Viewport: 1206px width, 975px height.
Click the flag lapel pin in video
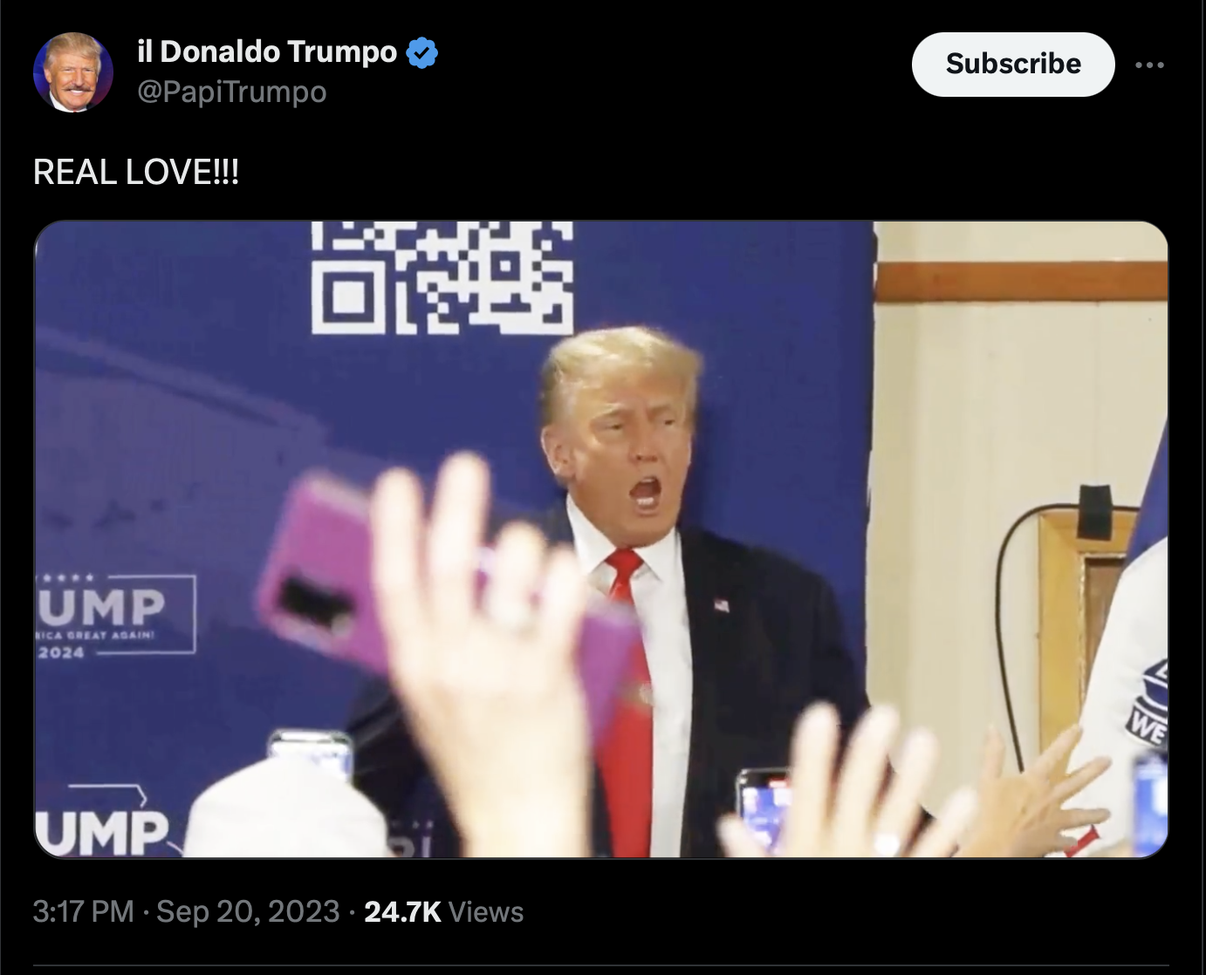(722, 603)
